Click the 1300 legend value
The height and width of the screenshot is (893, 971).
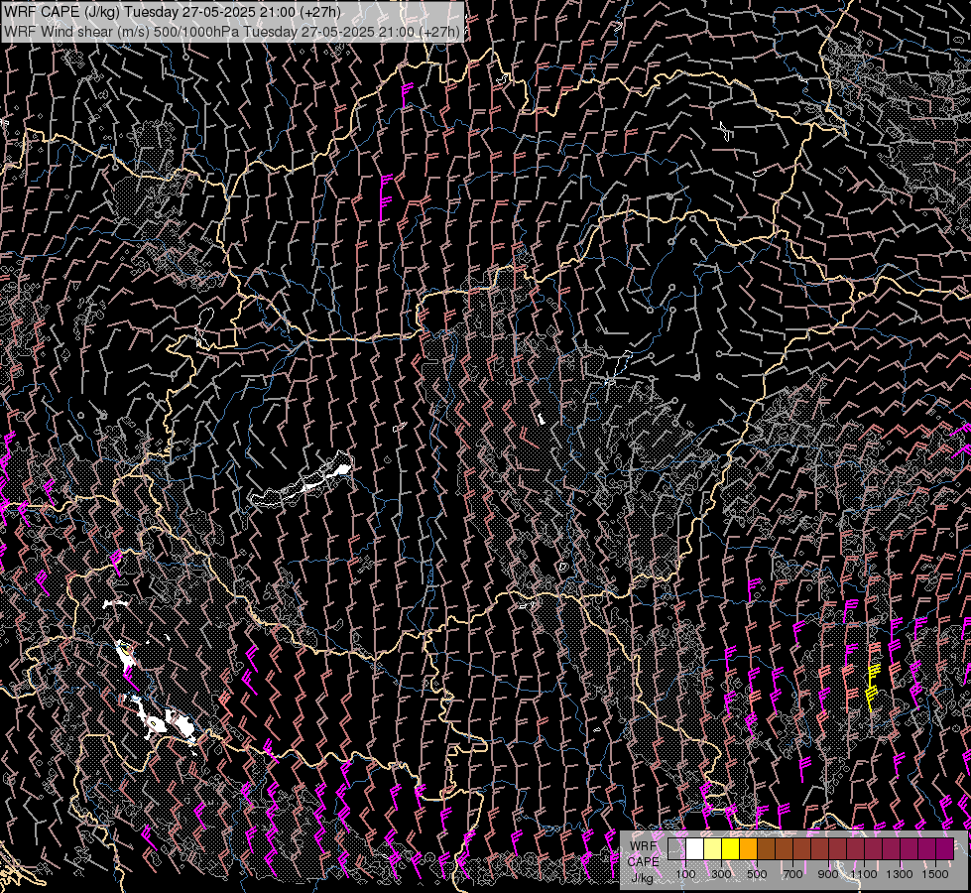tap(900, 874)
